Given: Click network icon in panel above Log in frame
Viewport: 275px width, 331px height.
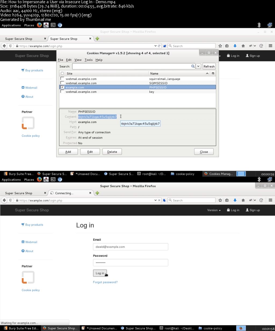Looking at the screenshot, I should (270, 179).
